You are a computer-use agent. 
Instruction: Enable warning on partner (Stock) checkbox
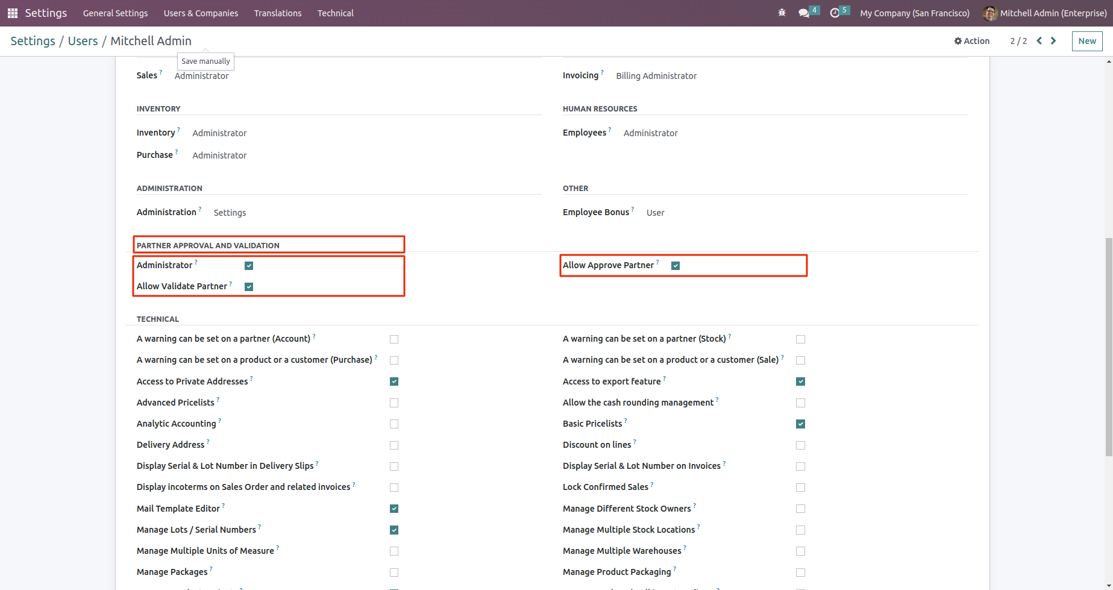800,339
